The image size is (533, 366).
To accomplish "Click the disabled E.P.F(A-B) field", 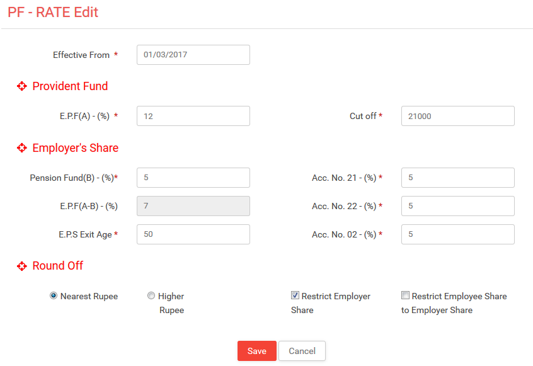I will [193, 206].
